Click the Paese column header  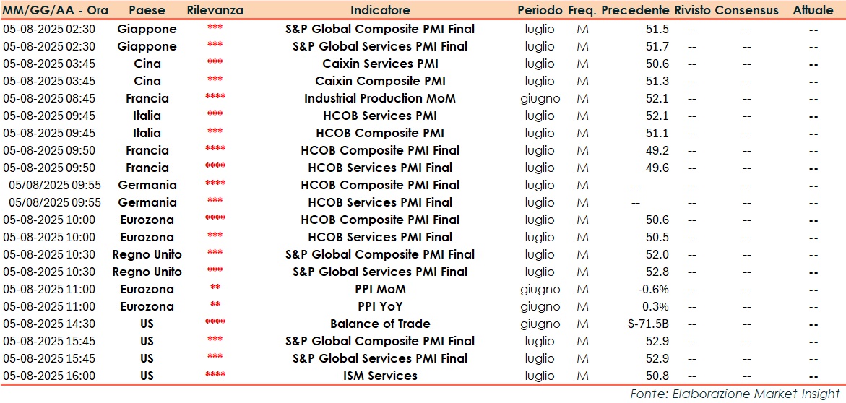coord(147,11)
